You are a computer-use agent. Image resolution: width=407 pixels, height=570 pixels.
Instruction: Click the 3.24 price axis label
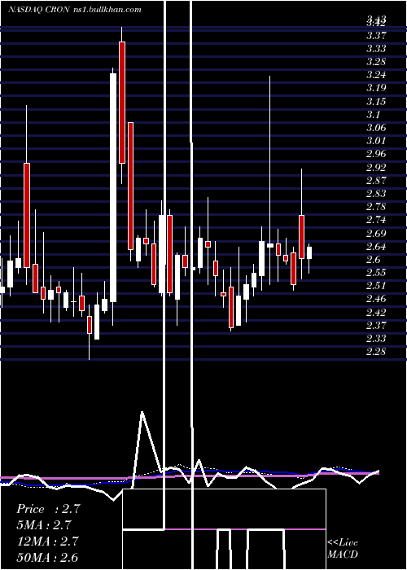[x=376, y=75]
